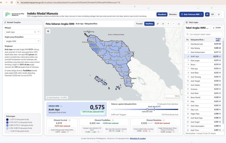
Task: Click info icon for Proporsi balita bebas stunting
Action: pyautogui.click(x=150, y=131)
